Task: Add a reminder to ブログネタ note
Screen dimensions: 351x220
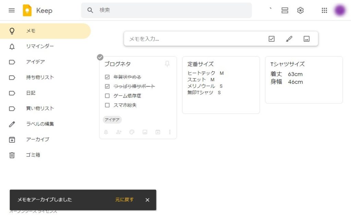Action: [106, 132]
